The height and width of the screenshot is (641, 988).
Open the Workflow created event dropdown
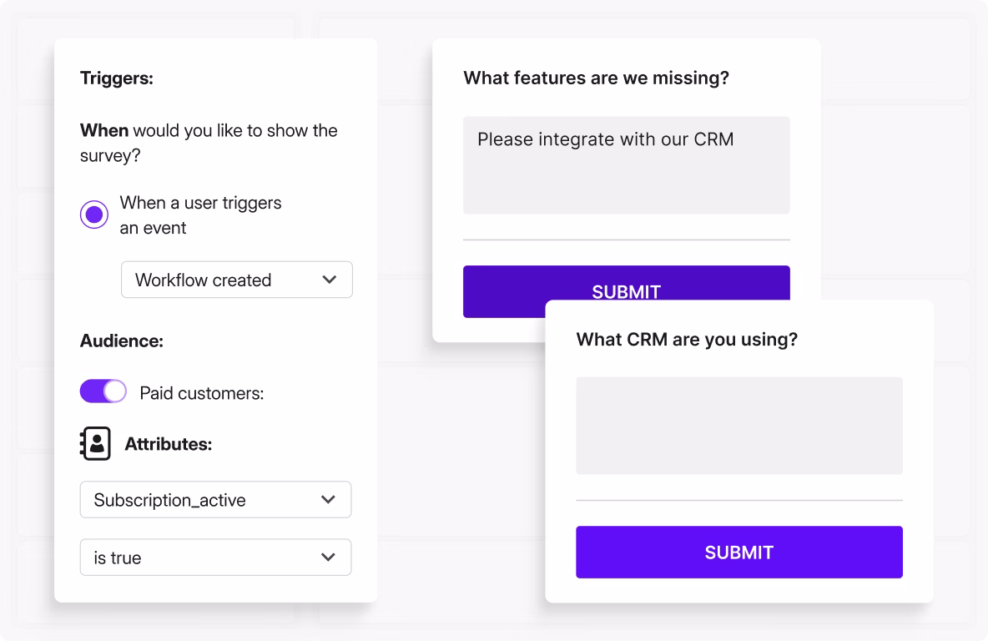236,280
